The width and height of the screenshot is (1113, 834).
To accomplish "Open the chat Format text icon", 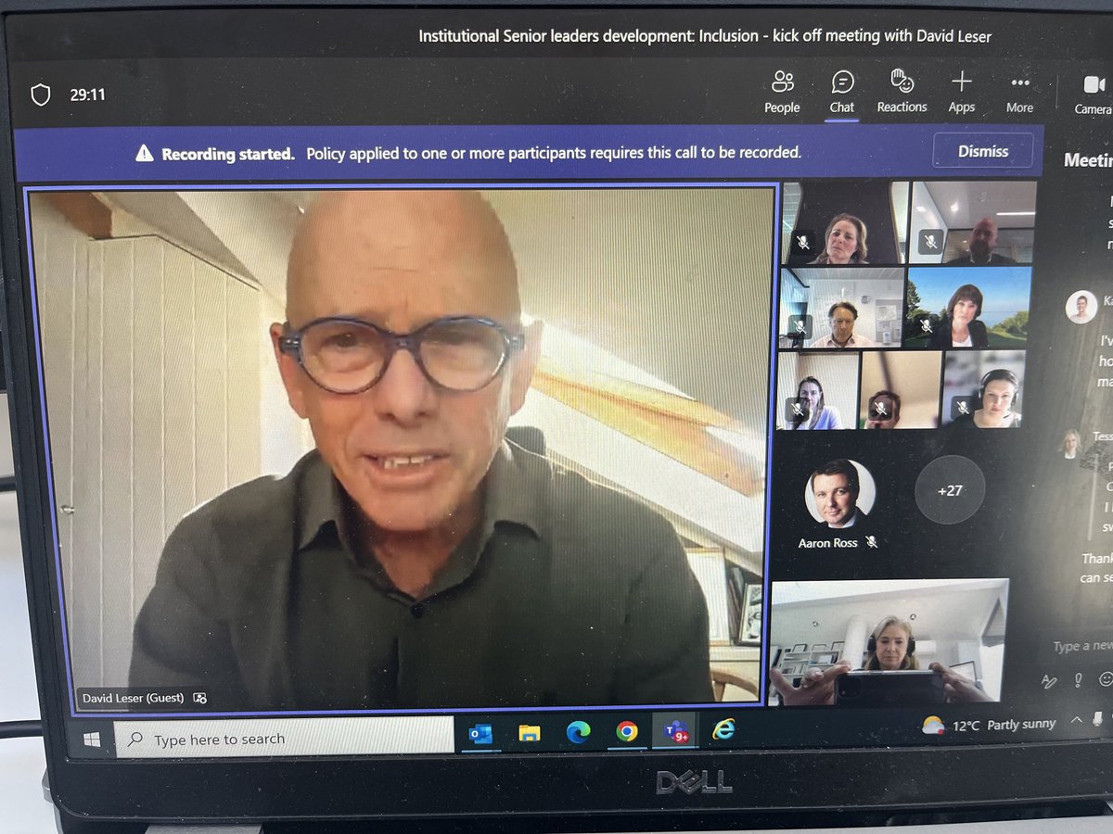I will 1049,681.
